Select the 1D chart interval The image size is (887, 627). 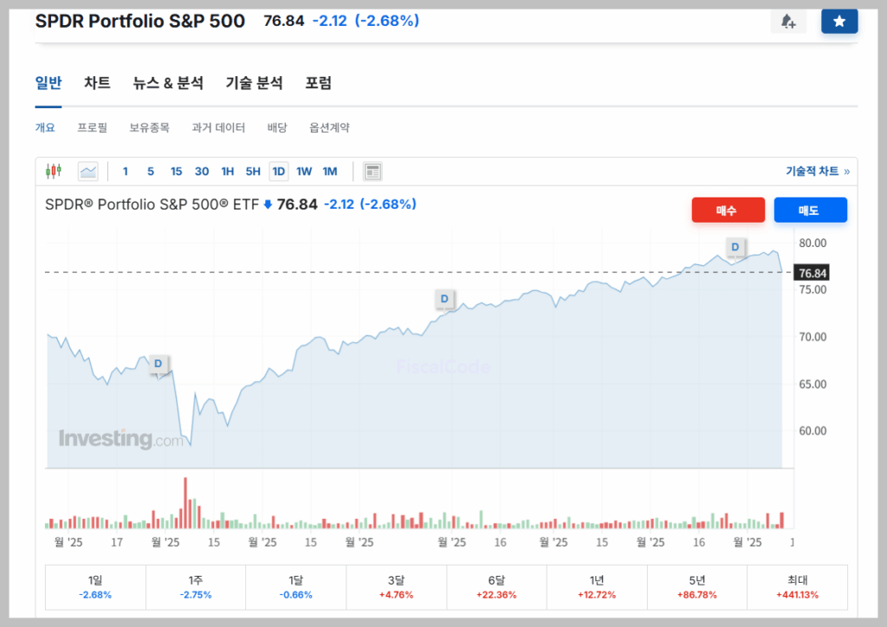click(278, 171)
